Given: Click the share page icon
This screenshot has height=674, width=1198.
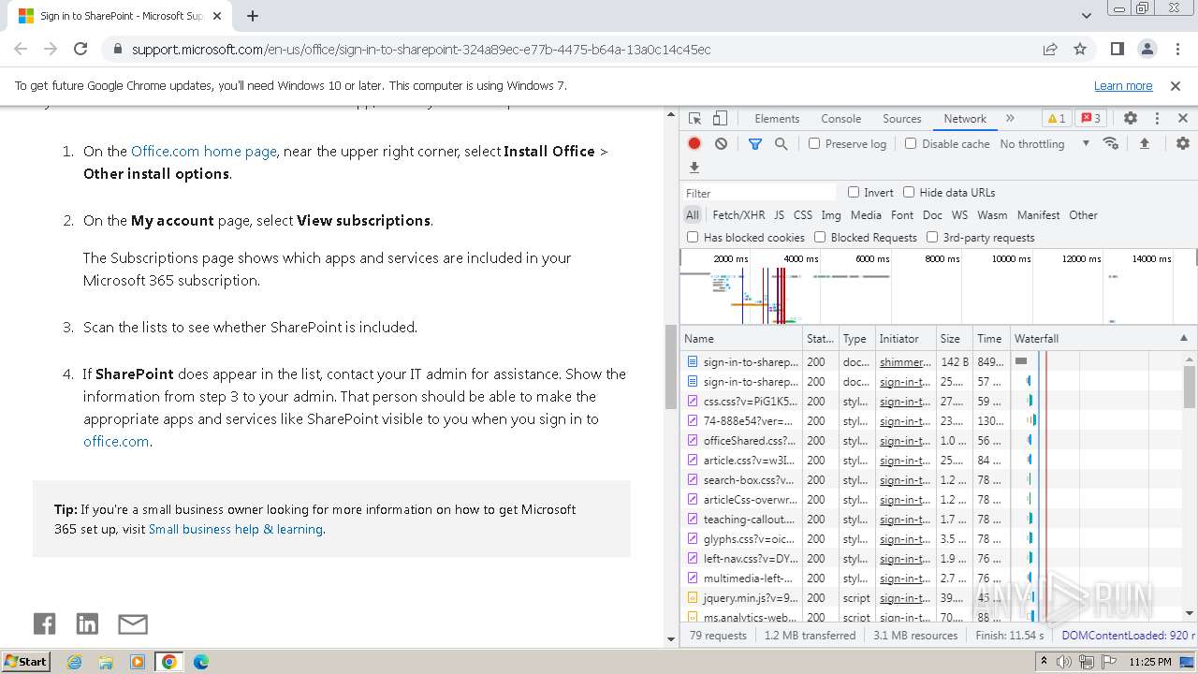Looking at the screenshot, I should coord(1050,50).
